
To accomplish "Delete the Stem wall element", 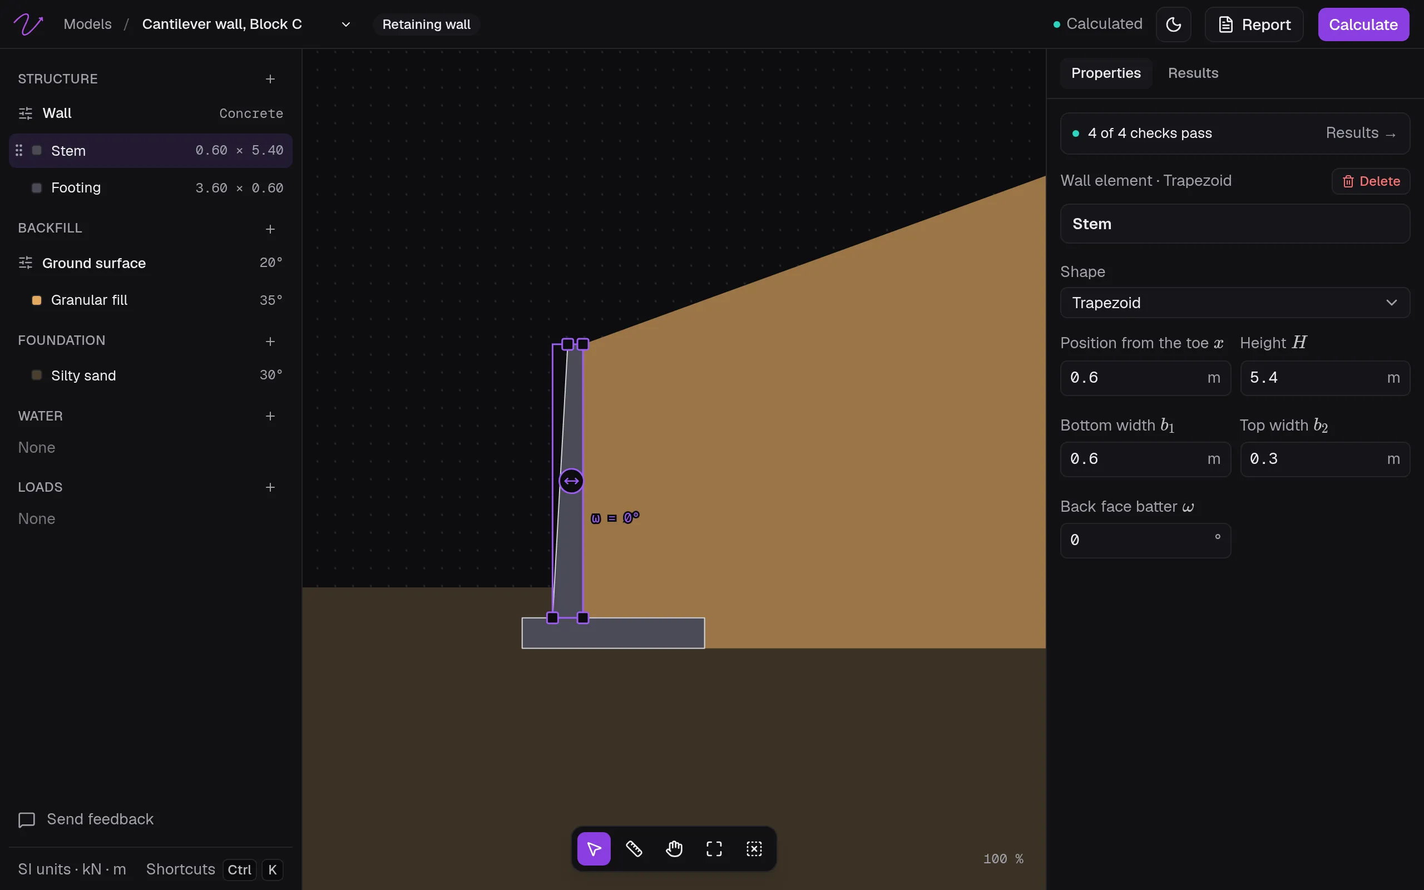I will 1371,181.
